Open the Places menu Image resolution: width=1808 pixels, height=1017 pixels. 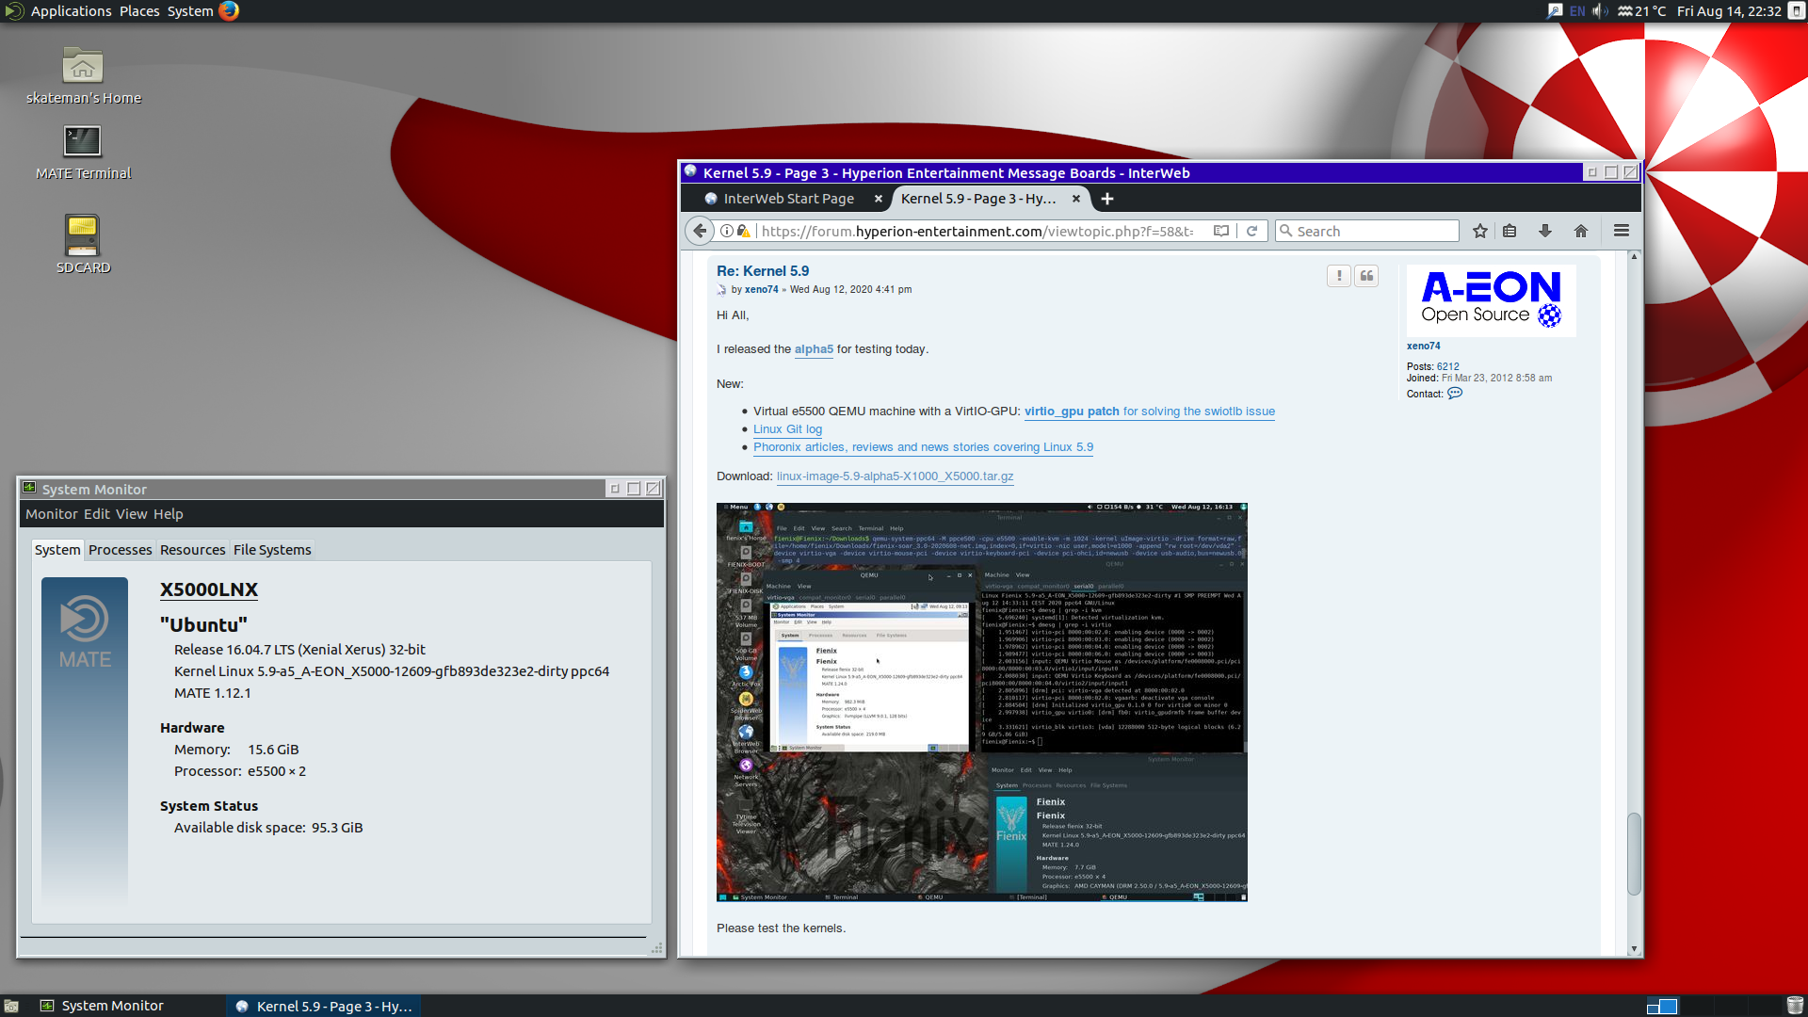pos(139,11)
